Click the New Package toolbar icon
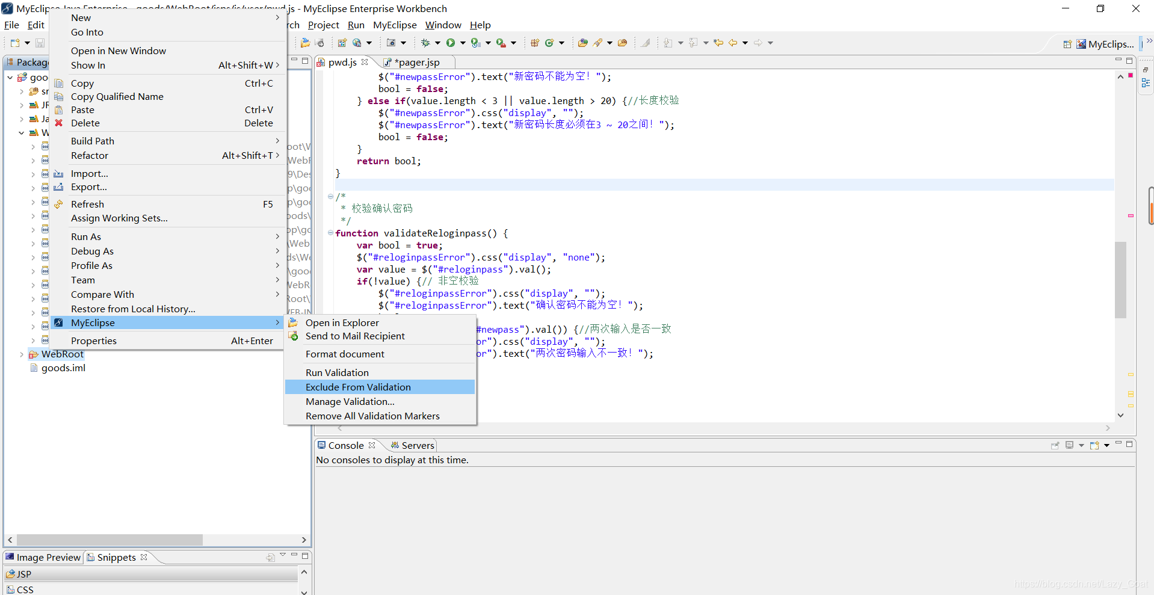 pos(535,43)
